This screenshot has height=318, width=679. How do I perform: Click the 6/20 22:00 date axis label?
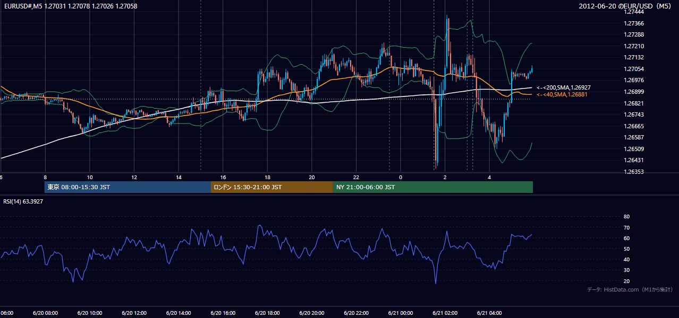coord(356,313)
